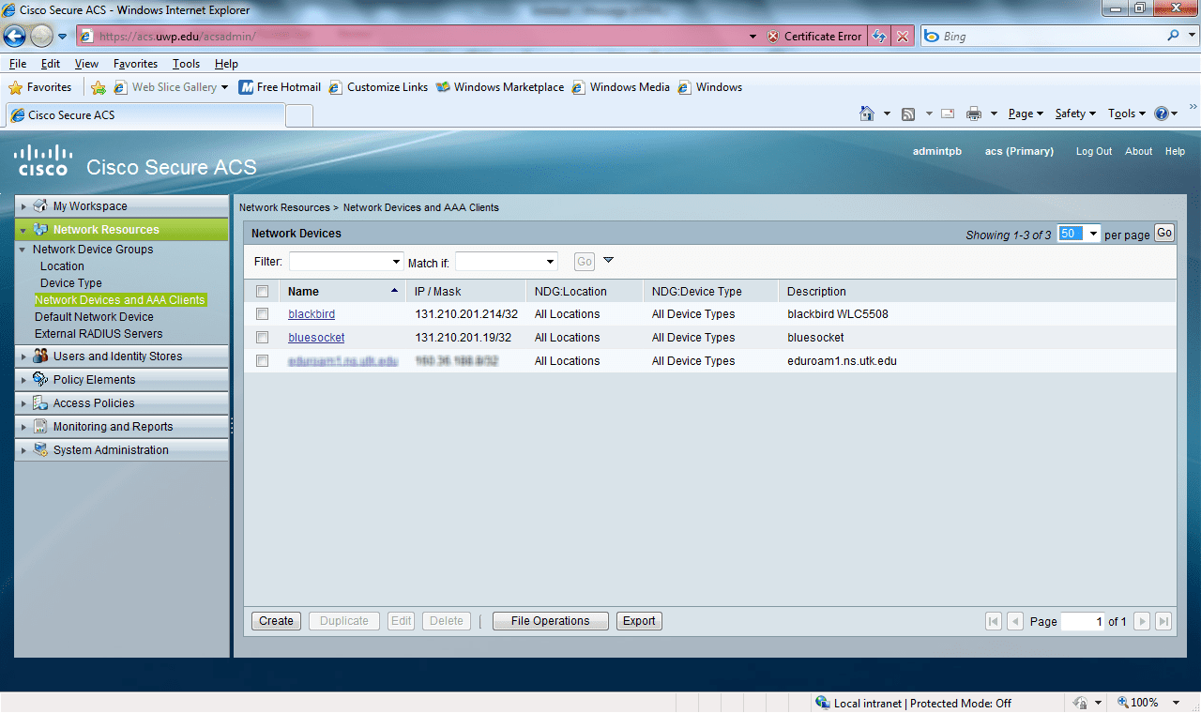Image resolution: width=1201 pixels, height=713 pixels.
Task: Click the browser address bar
Action: click(418, 37)
